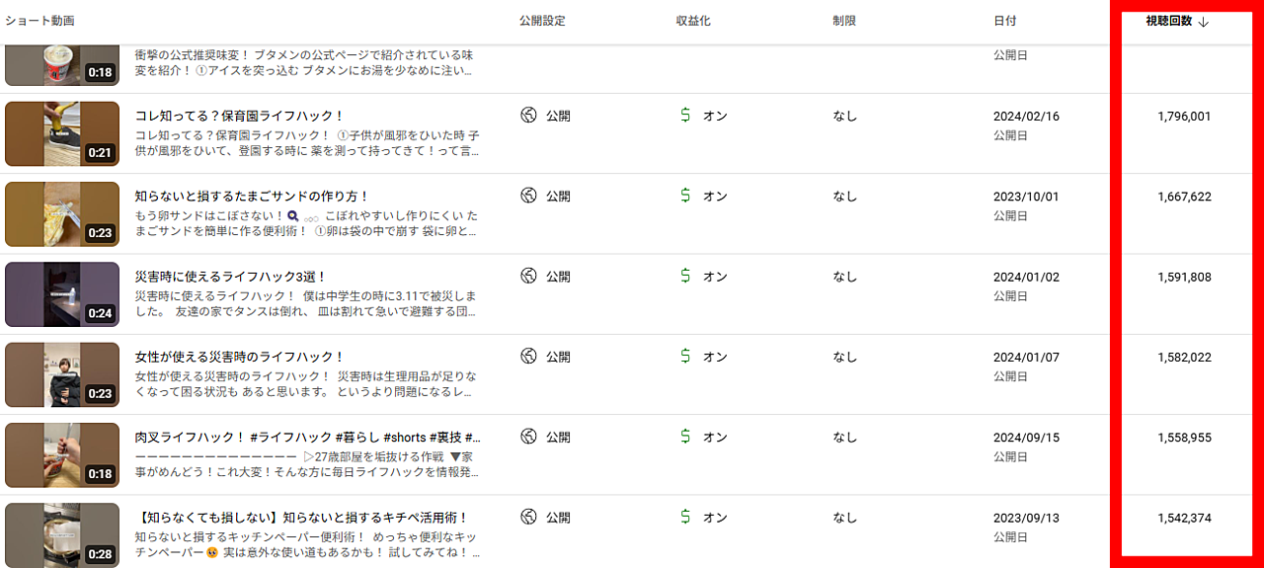The height and width of the screenshot is (568, 1264).
Task: Open 公開 visibility setting for 女性が使える災害時 video
Action: pyautogui.click(x=558, y=357)
